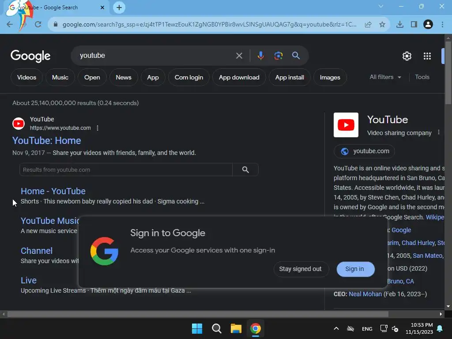Open the Live sitelink

click(29, 280)
